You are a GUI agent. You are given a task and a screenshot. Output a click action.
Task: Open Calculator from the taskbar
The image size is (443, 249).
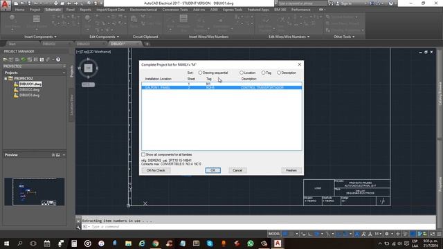tap(74, 243)
